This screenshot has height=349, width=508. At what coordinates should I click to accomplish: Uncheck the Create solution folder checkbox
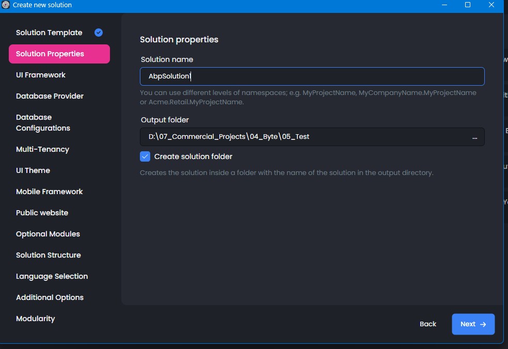click(145, 156)
